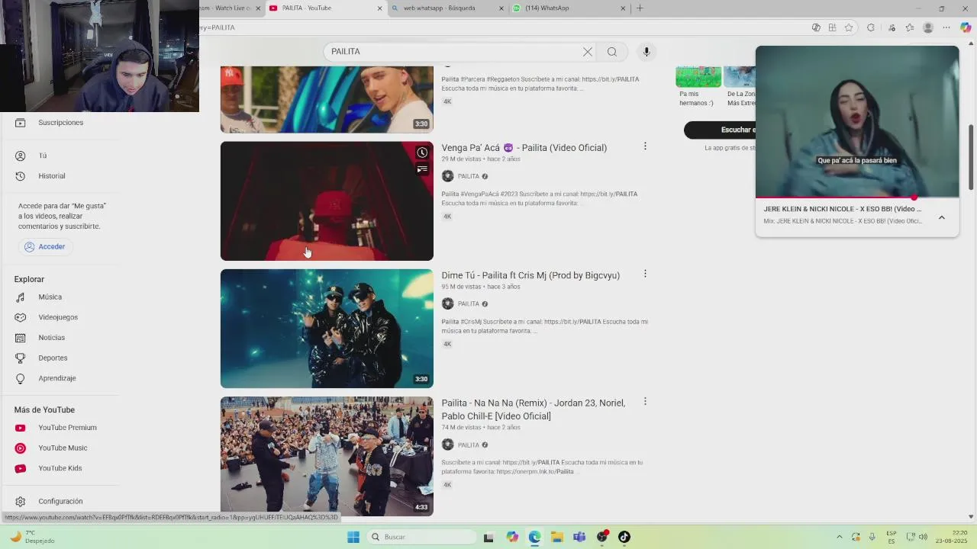This screenshot has width=977, height=549.
Task: Open the Na Na Na (Remix) video title
Action: 533,409
